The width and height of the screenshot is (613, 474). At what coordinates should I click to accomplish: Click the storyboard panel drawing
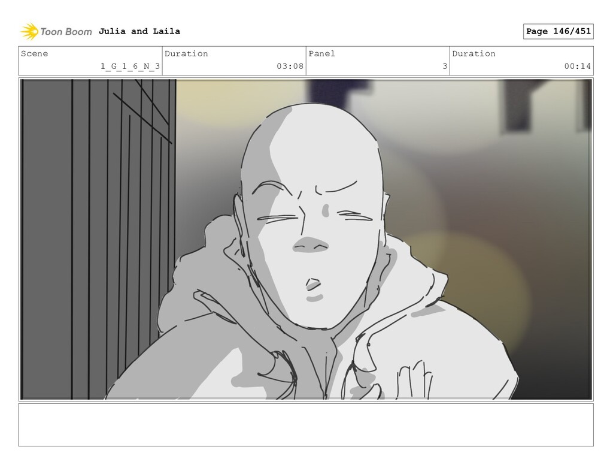tap(306, 239)
